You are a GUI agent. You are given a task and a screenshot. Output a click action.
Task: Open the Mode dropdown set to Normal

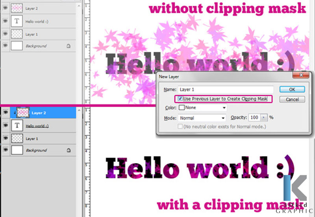[202, 118]
